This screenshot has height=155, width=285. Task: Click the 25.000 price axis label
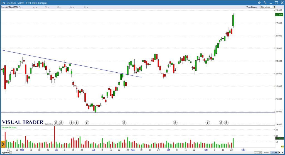(x=279, y=48)
